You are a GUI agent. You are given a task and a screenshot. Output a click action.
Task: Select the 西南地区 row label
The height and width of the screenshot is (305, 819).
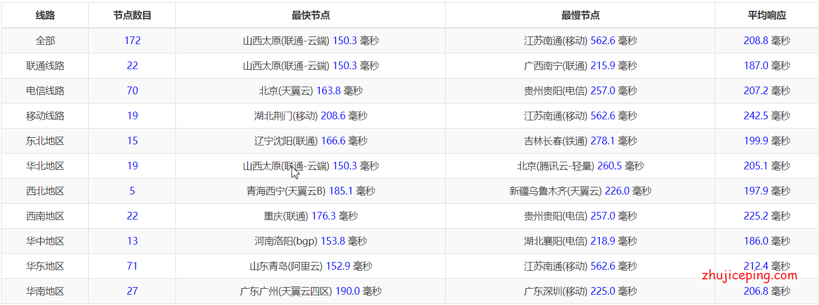pyautogui.click(x=45, y=216)
